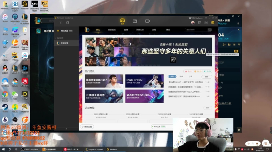The height and width of the screenshot is (152, 272).
Task: Click LoL logo button in client header
Action: [38, 21]
